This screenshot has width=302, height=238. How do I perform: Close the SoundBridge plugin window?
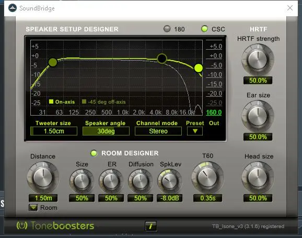coord(290,8)
